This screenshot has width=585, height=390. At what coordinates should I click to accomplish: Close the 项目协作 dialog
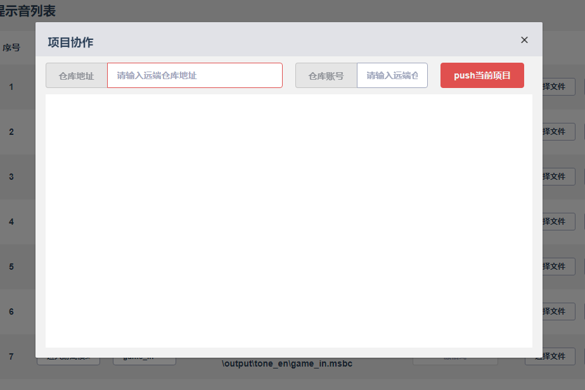click(x=524, y=40)
